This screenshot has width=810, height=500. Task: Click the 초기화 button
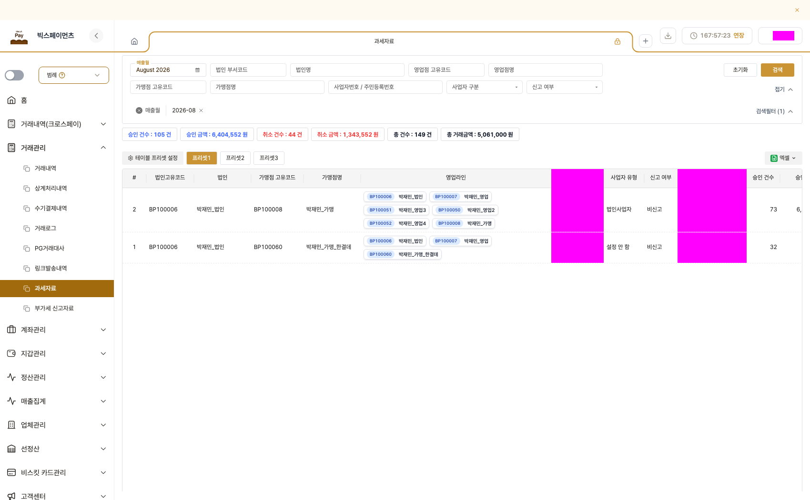tap(740, 70)
